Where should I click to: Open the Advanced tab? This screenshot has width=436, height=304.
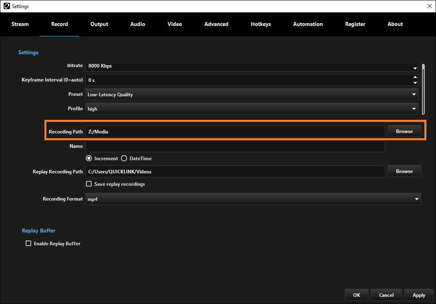216,24
